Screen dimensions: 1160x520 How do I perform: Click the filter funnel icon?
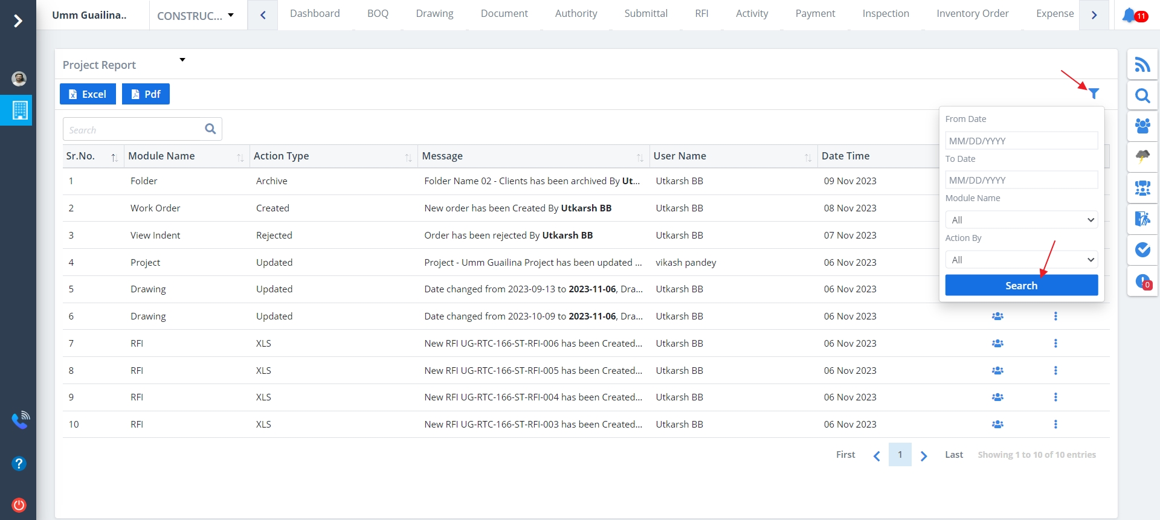1094,94
